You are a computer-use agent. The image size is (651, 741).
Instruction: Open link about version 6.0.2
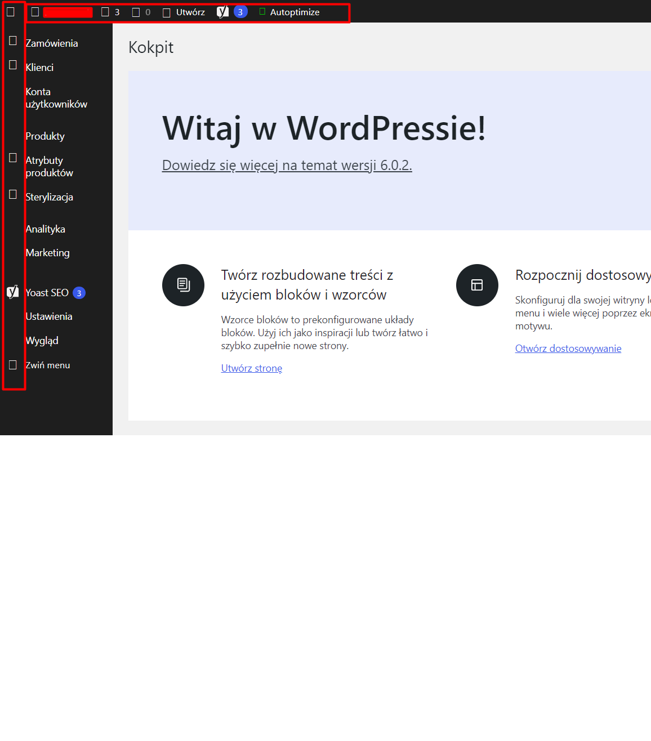287,165
